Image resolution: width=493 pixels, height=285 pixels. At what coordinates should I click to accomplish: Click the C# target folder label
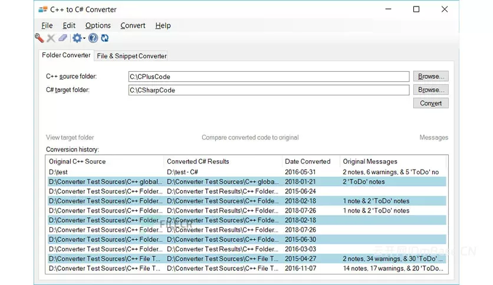68,90
